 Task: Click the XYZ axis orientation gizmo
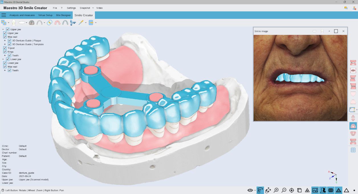coord(333,177)
